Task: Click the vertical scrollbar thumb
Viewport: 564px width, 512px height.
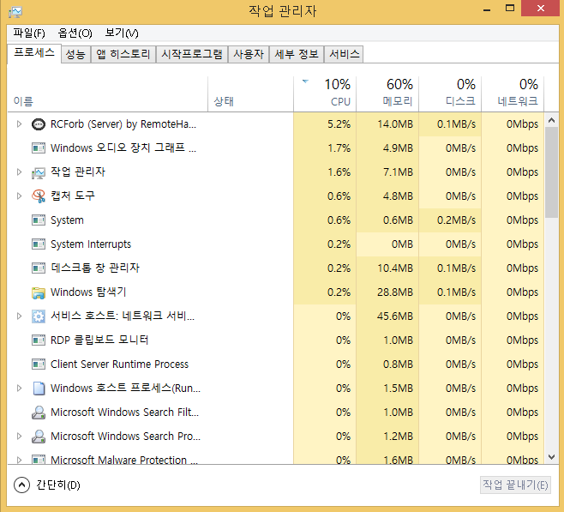Action: 552,172
